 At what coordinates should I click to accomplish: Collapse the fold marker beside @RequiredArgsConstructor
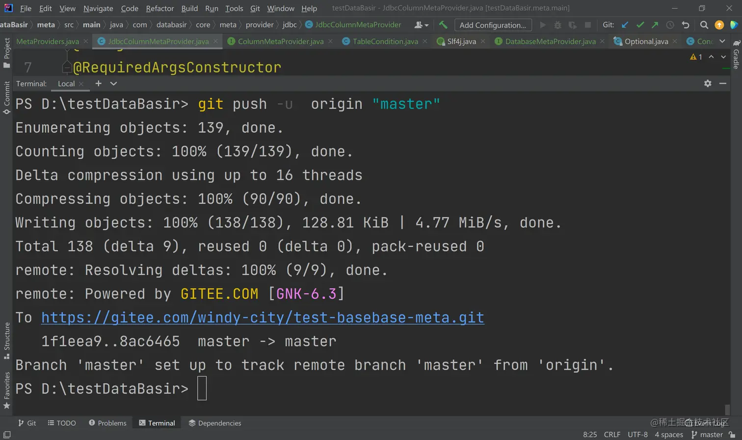pyautogui.click(x=67, y=67)
